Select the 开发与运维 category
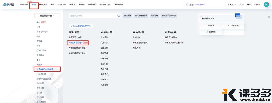 (x=41, y=74)
